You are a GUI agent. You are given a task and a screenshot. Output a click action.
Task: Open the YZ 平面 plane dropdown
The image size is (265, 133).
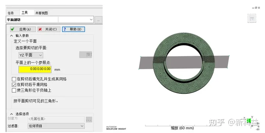[31, 55]
